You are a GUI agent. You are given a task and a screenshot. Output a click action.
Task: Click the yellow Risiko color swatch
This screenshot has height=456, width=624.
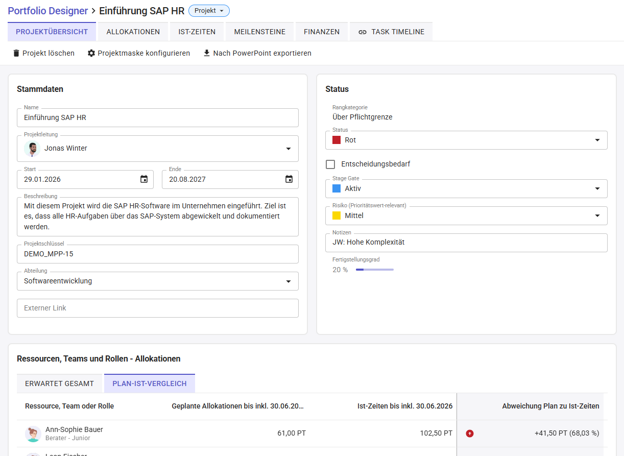click(x=337, y=215)
